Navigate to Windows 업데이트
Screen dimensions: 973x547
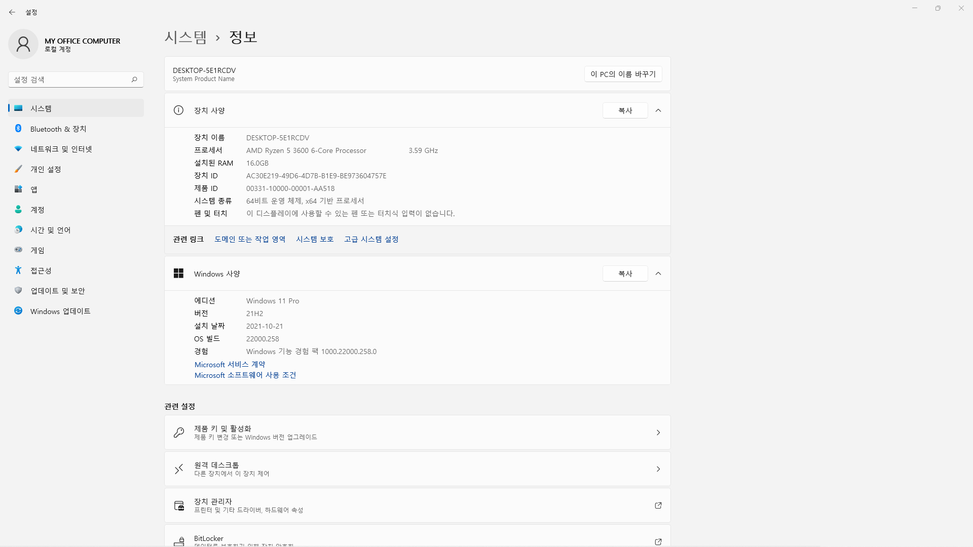(76, 311)
